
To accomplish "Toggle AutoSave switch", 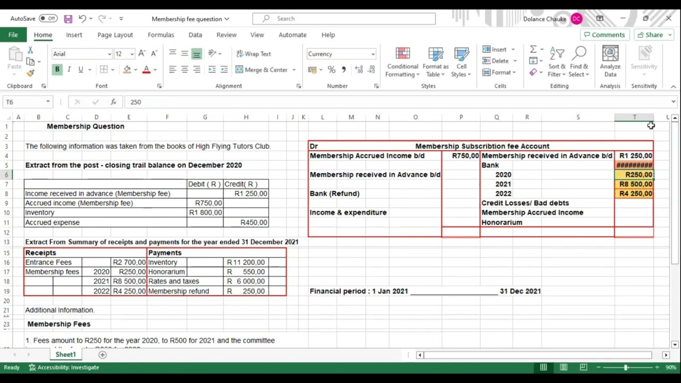I will click(48, 19).
